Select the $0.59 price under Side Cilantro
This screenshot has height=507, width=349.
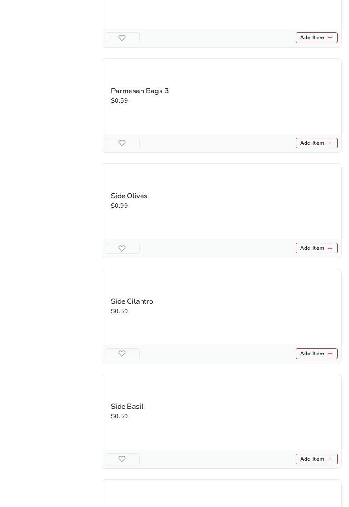pos(120,311)
